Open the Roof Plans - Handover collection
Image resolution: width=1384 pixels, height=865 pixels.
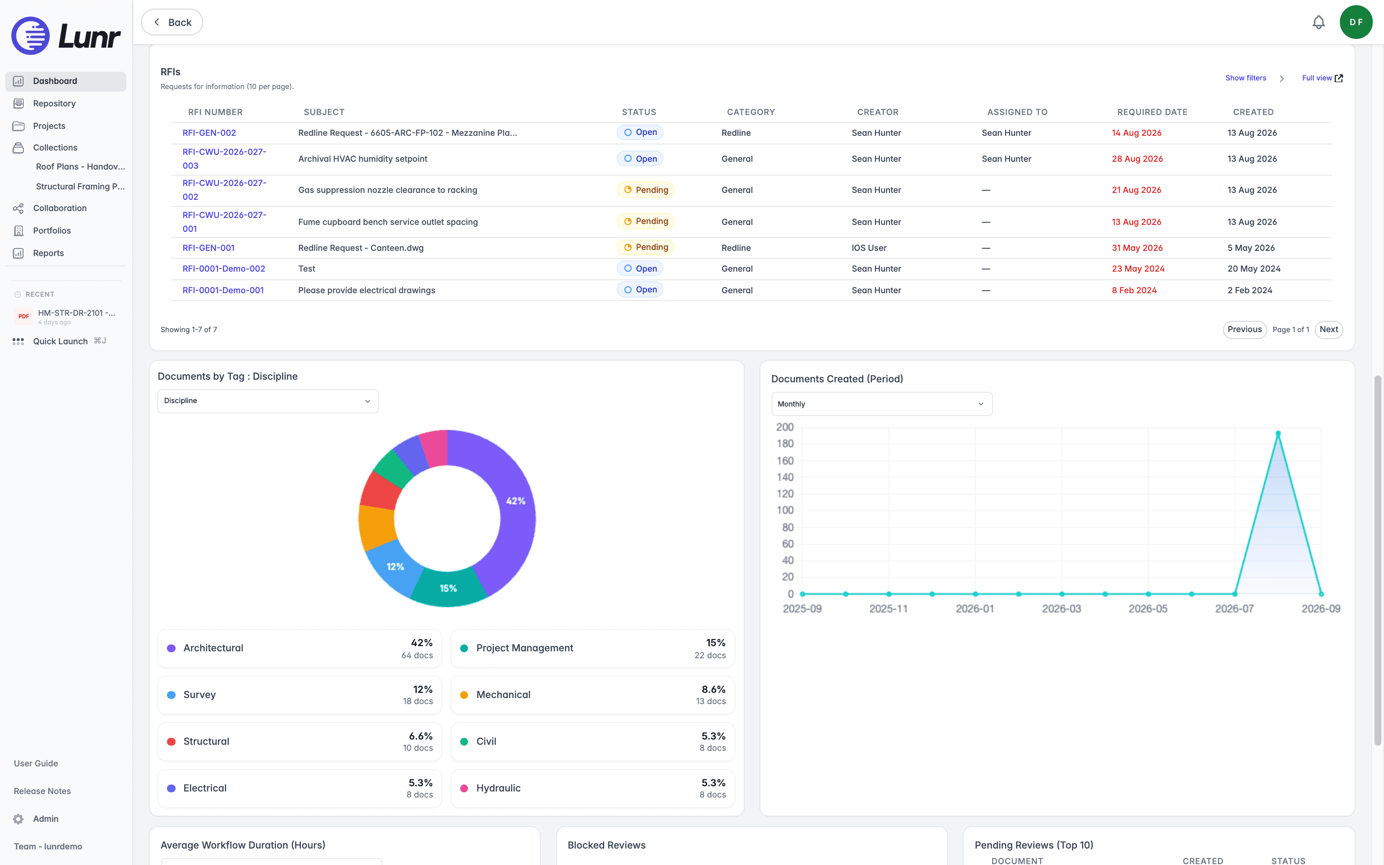tap(80, 167)
